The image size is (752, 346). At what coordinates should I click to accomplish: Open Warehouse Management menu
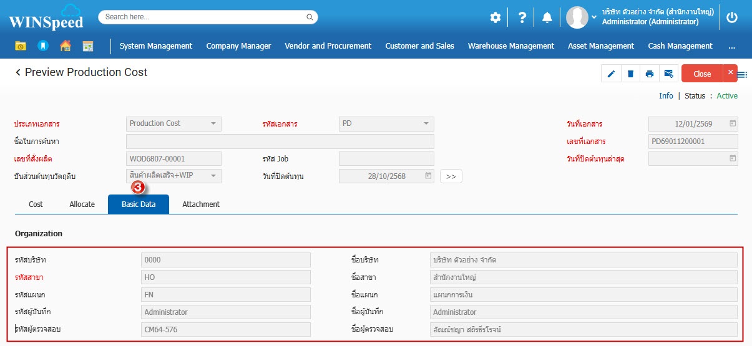tap(510, 46)
